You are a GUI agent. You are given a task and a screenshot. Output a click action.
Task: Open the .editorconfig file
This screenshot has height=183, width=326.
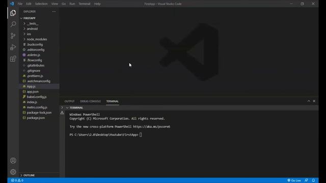coord(39,50)
